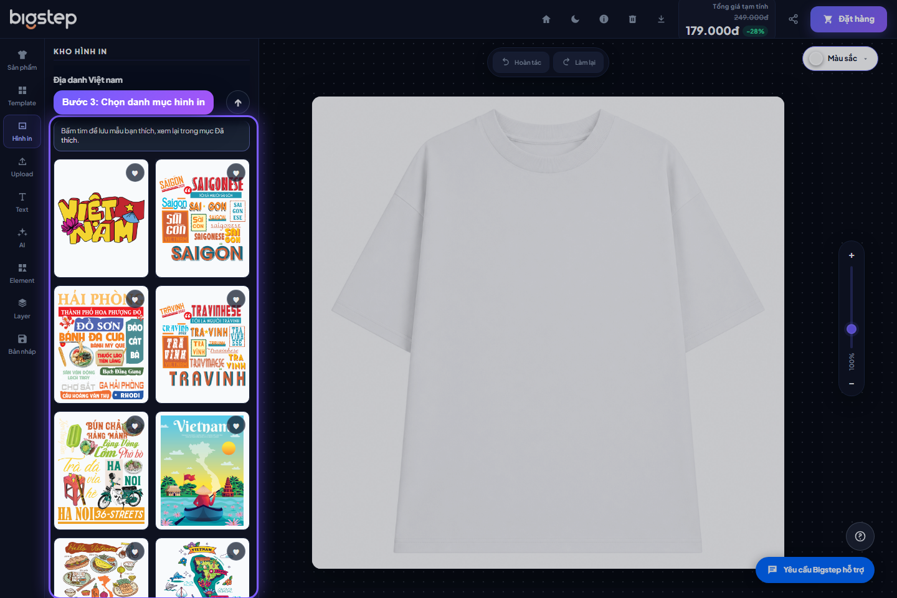Collapse category list with up arrow
The image size is (897, 598).
(238, 102)
